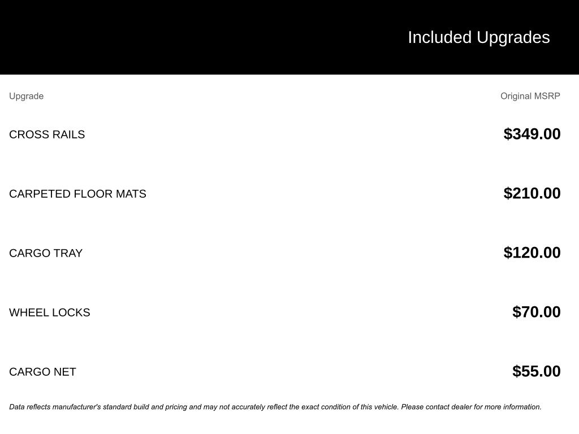The image size is (579, 434).
Task: Click "Please contact dealer" in the disclaimer
Action: click(x=437, y=407)
